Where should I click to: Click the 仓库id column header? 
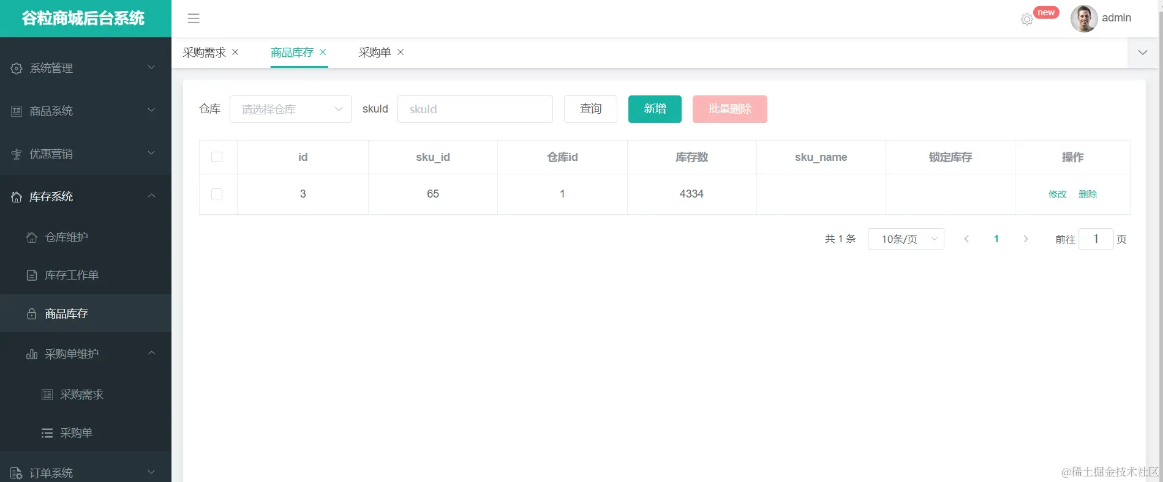tap(562, 157)
